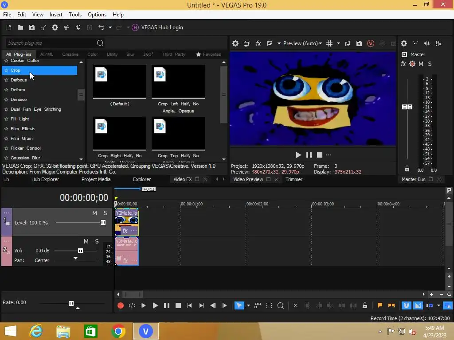Open the File menu
454x340 pixels.
click(x=7, y=15)
